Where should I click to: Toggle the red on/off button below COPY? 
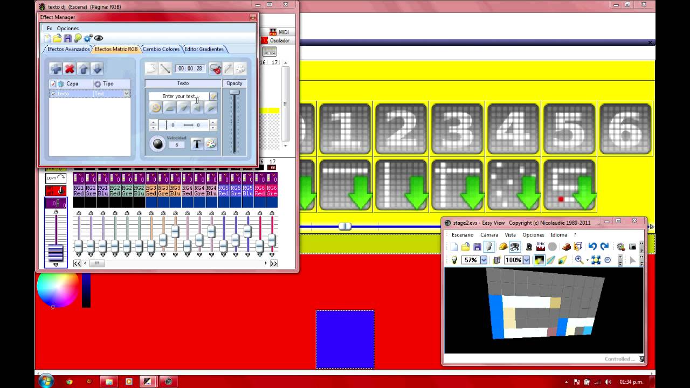(x=56, y=190)
